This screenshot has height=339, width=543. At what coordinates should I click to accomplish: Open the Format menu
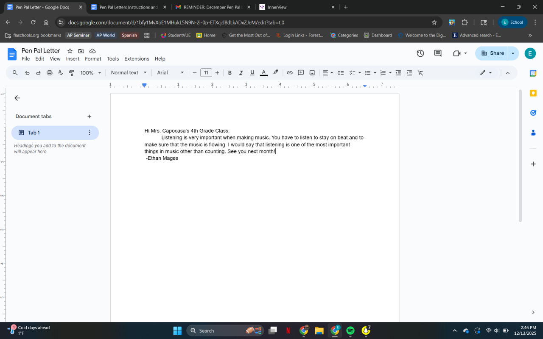[93, 59]
